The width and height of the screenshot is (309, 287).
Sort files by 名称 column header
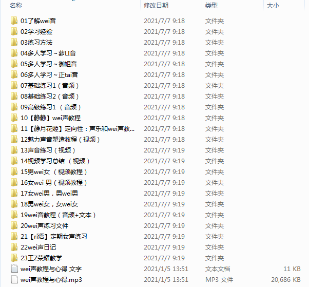click(16, 6)
